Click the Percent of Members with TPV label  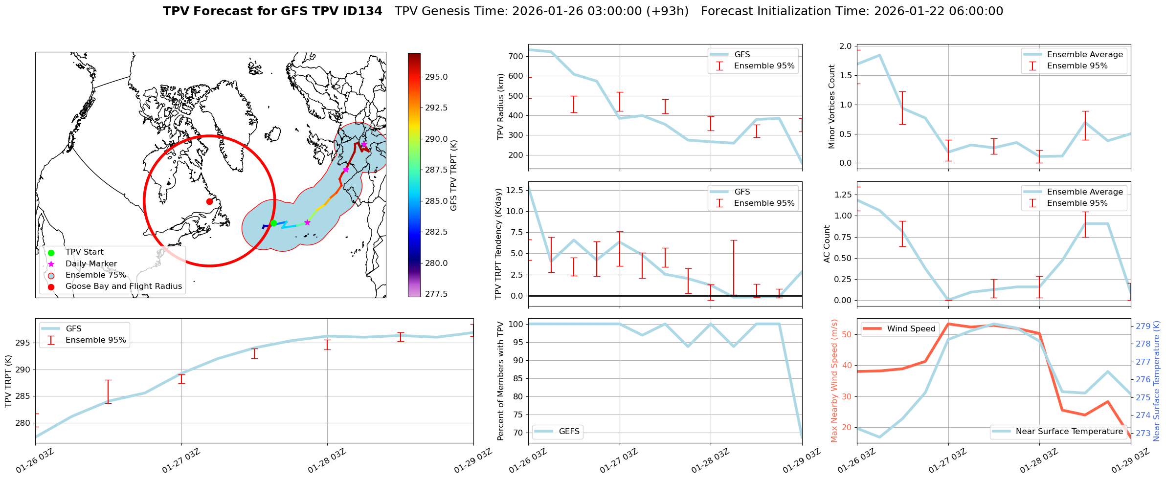500,380
